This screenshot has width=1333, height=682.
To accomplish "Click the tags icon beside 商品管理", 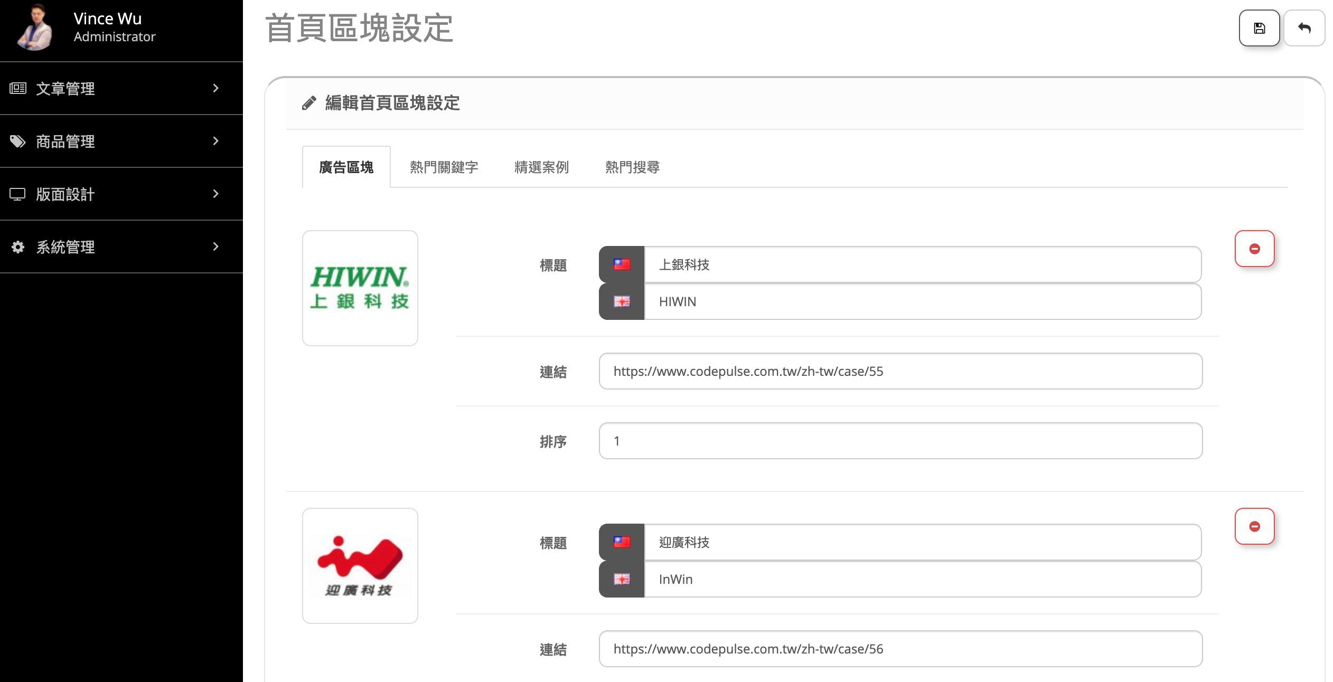I will (x=18, y=141).
